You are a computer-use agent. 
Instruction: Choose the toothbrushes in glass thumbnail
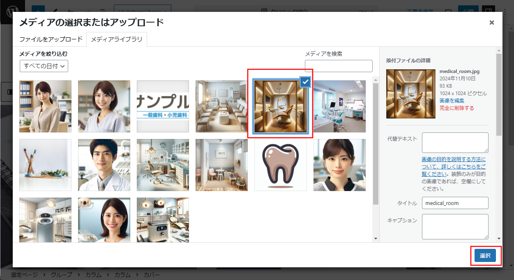pos(45,165)
